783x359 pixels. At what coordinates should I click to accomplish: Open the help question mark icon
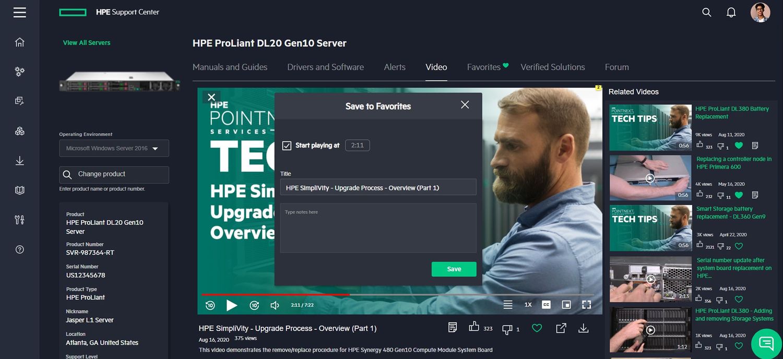(x=20, y=249)
